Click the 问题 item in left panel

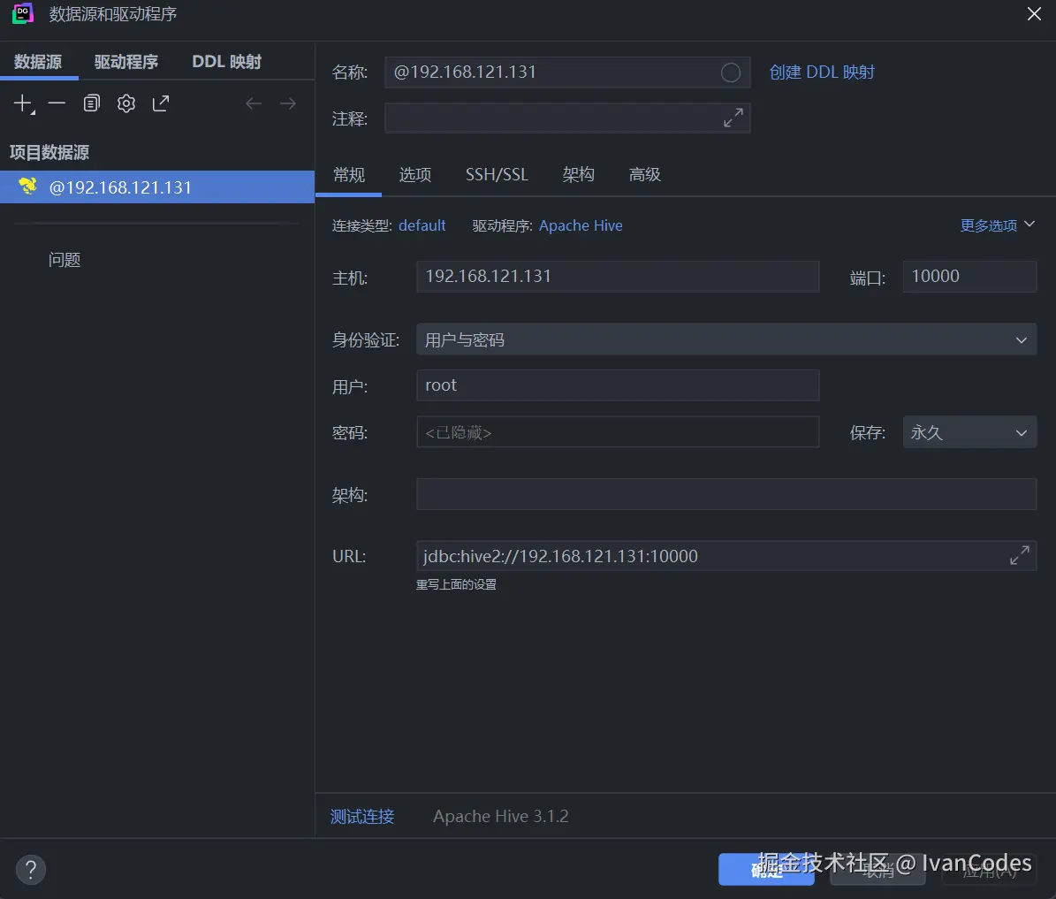pyautogui.click(x=65, y=260)
